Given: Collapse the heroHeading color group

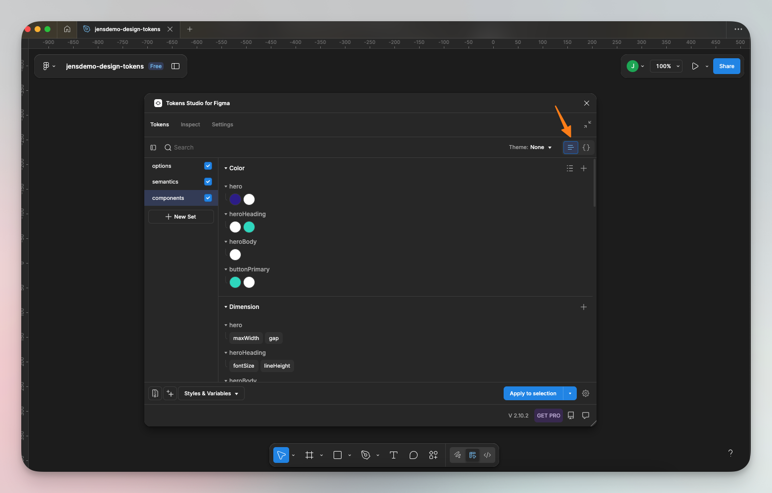Looking at the screenshot, I should point(226,214).
